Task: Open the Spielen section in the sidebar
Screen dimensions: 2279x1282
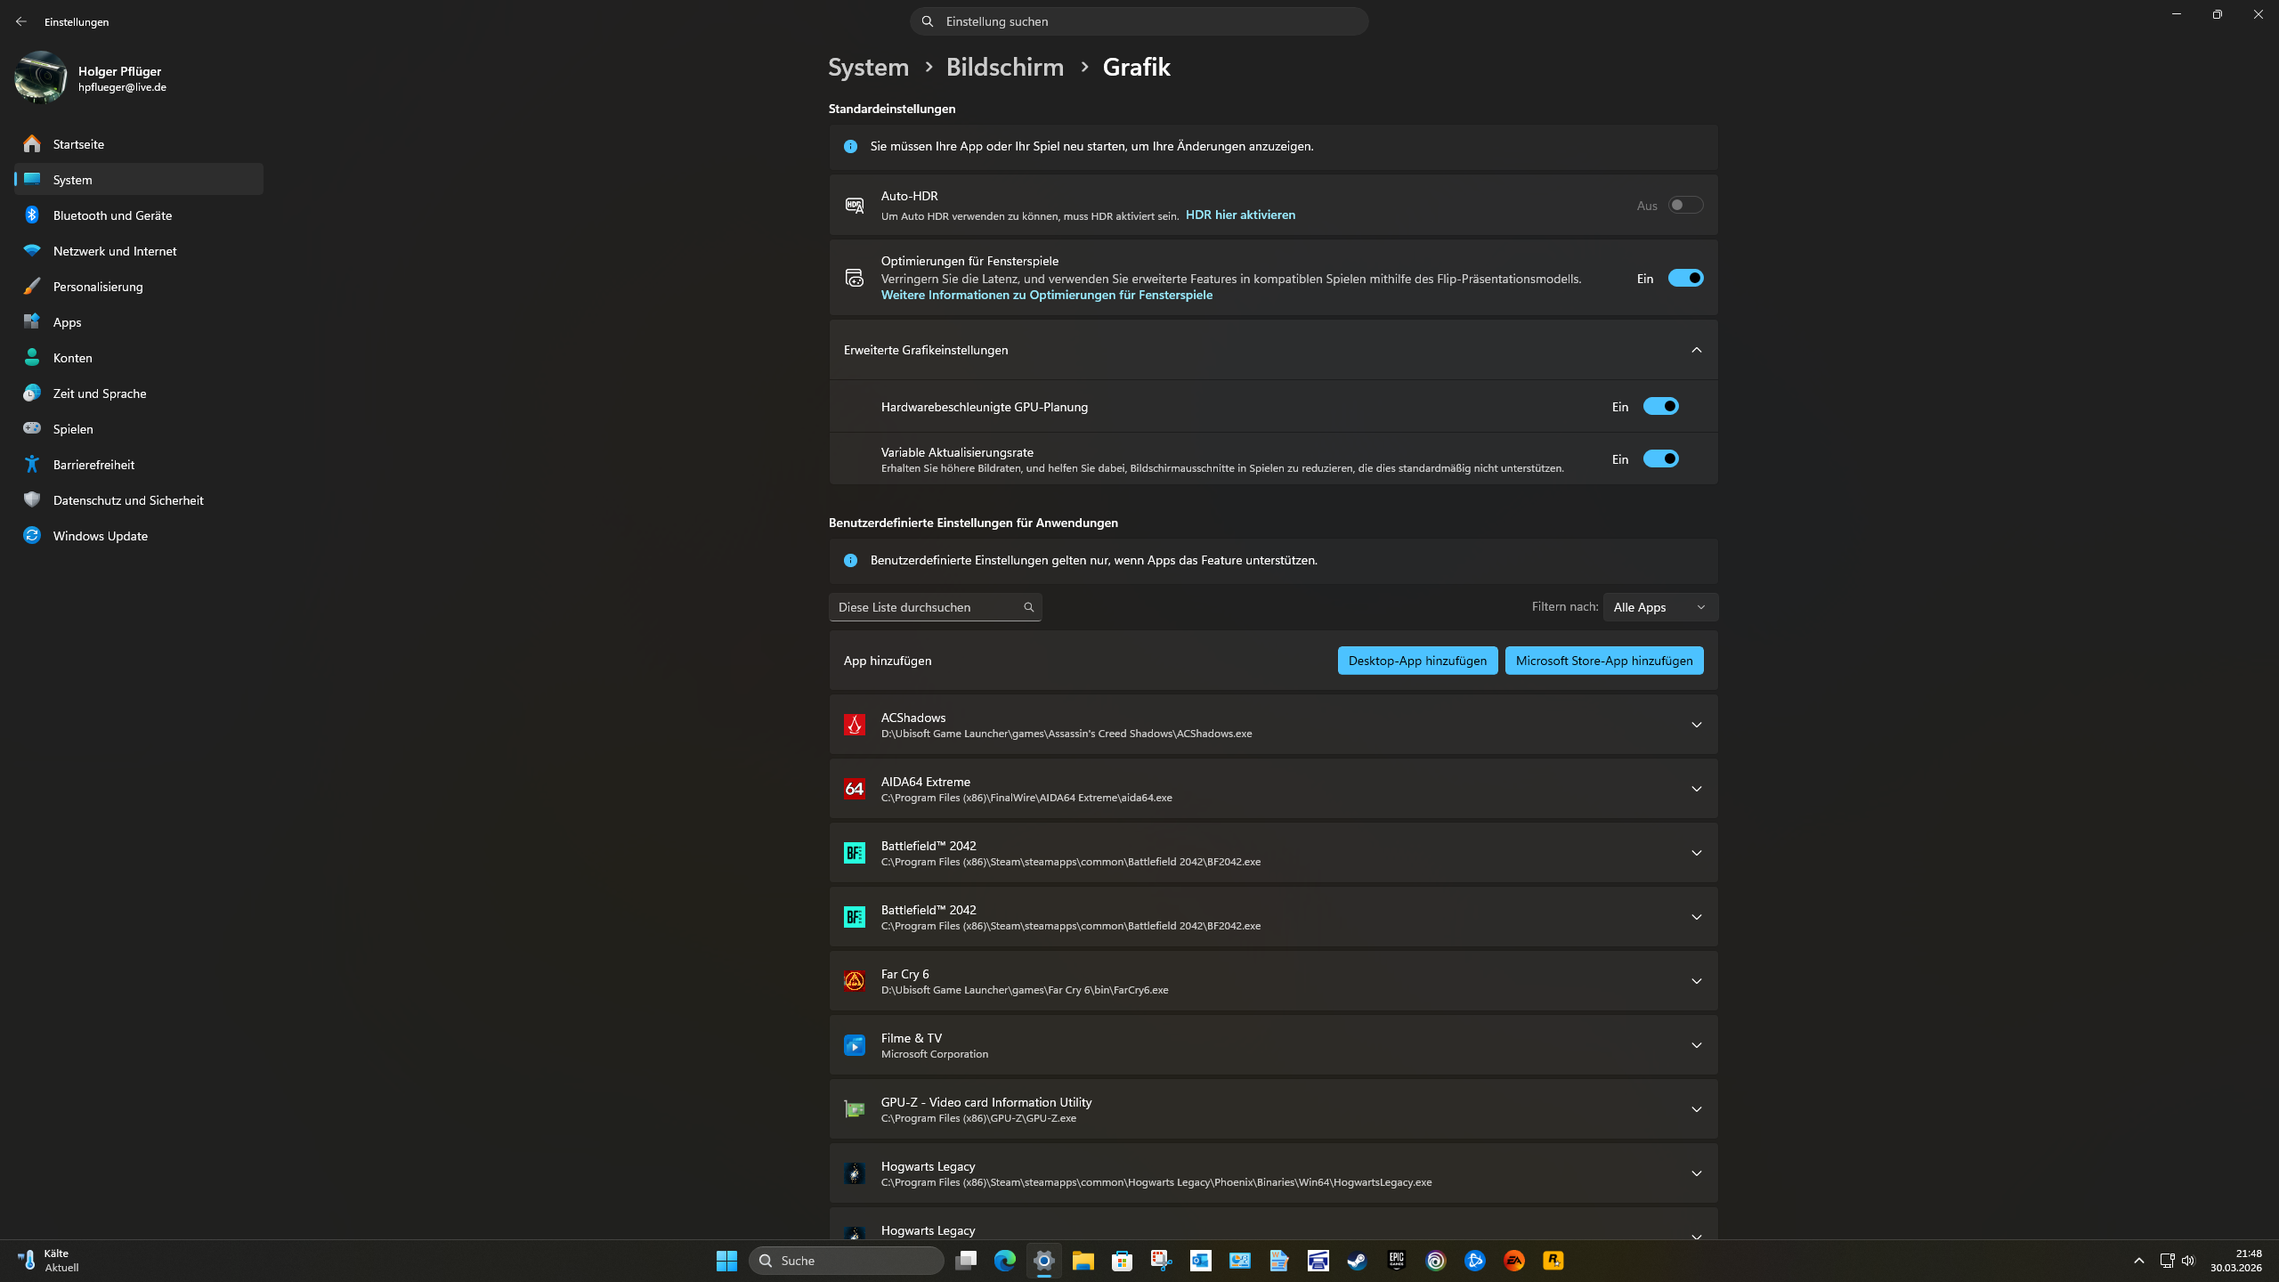Action: (73, 428)
